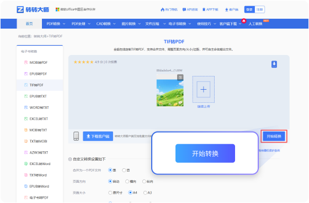This screenshot has width=309, height=203.
Task: Click the 微软office中国区合作伙伴 badge
Action: 76,9
